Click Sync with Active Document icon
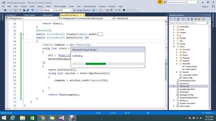 (188, 19)
